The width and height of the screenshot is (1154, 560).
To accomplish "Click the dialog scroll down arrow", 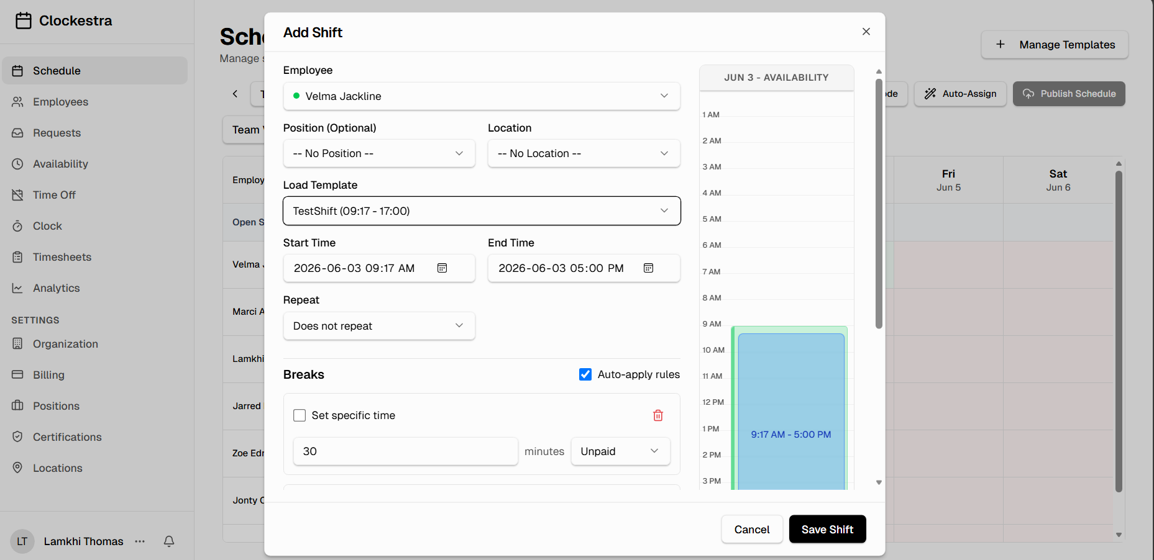I will click(879, 482).
